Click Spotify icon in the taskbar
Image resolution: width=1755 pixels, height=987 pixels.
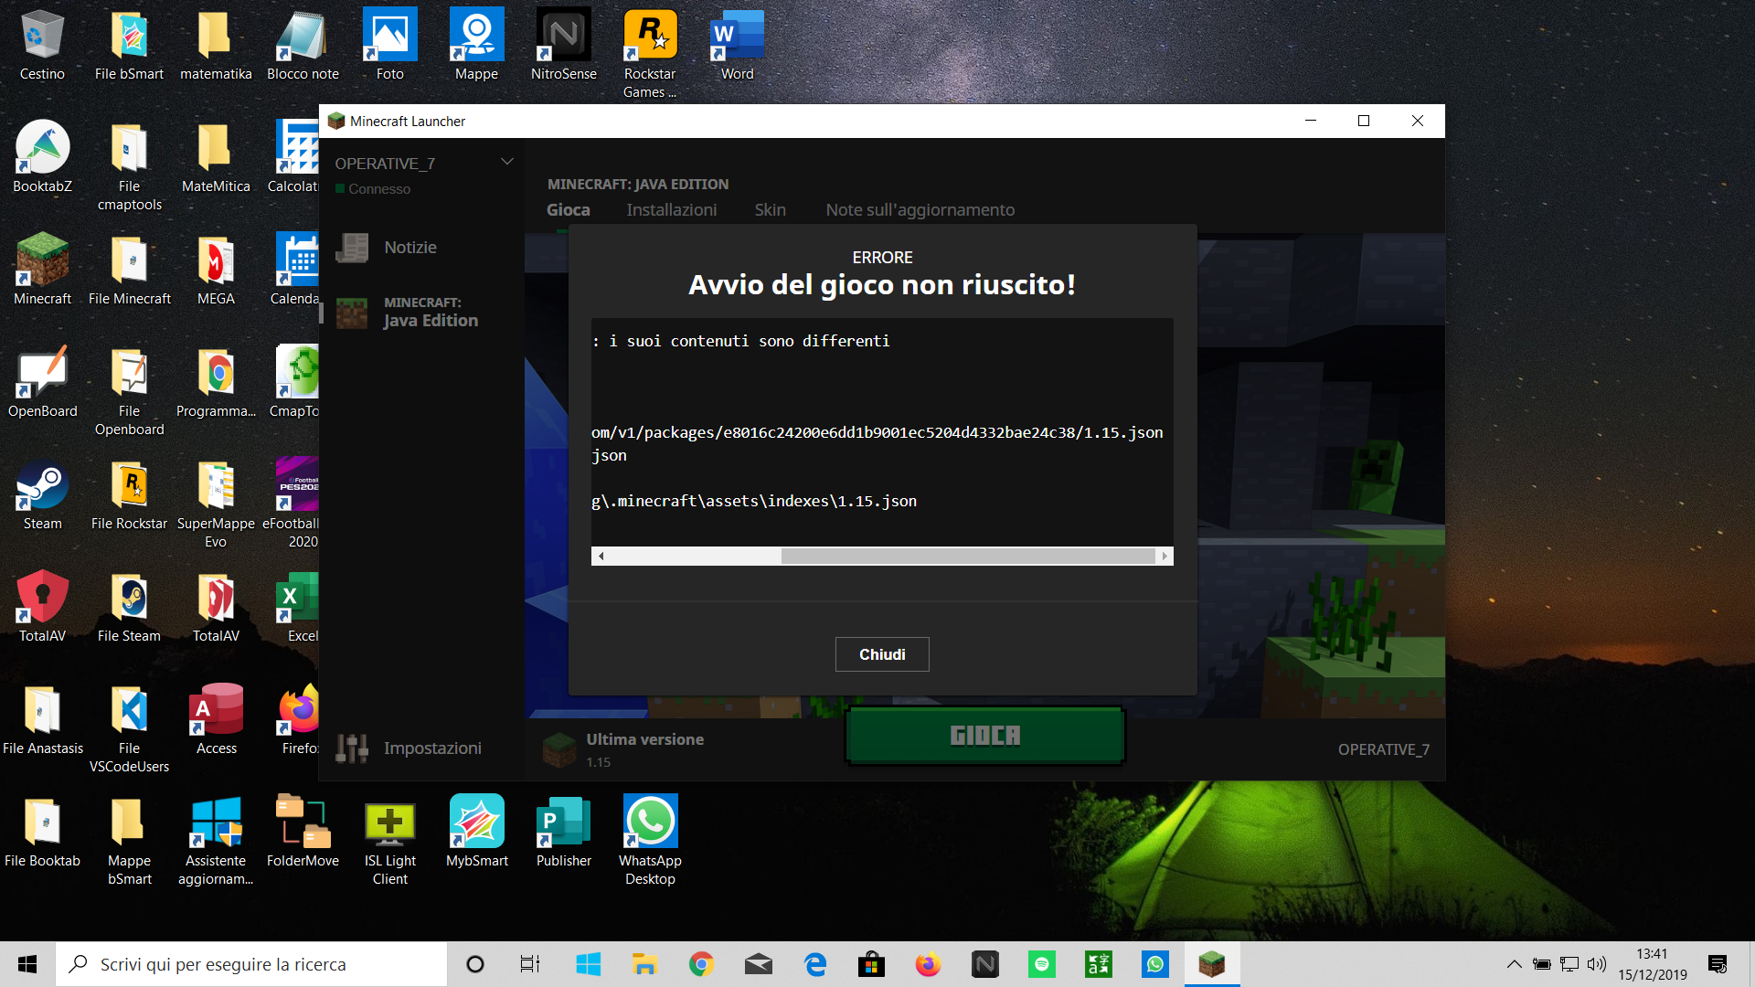point(1041,964)
